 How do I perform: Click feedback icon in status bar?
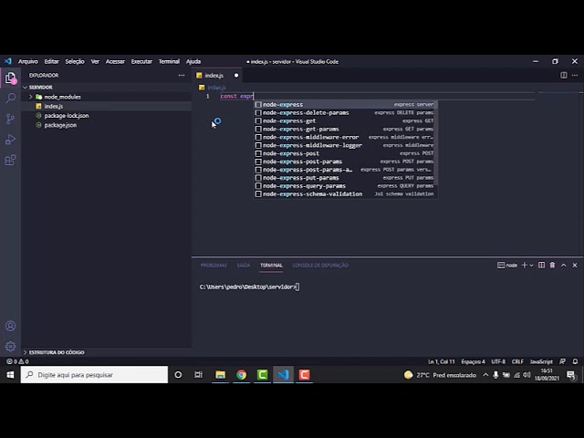(562, 361)
